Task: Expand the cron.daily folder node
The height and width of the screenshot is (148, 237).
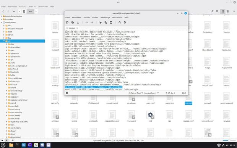Action: 6,106
